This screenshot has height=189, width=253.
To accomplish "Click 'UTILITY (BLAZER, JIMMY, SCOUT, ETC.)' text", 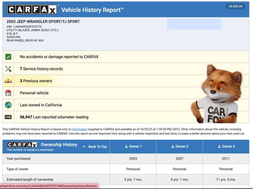I will click(x=33, y=30).
